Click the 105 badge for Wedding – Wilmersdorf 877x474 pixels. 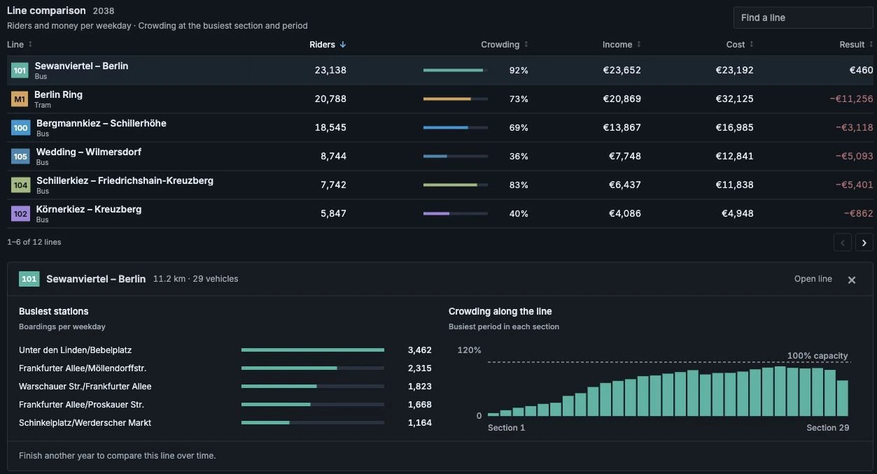(20, 157)
